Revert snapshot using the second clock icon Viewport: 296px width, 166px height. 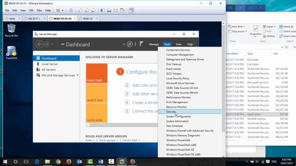point(87,10)
